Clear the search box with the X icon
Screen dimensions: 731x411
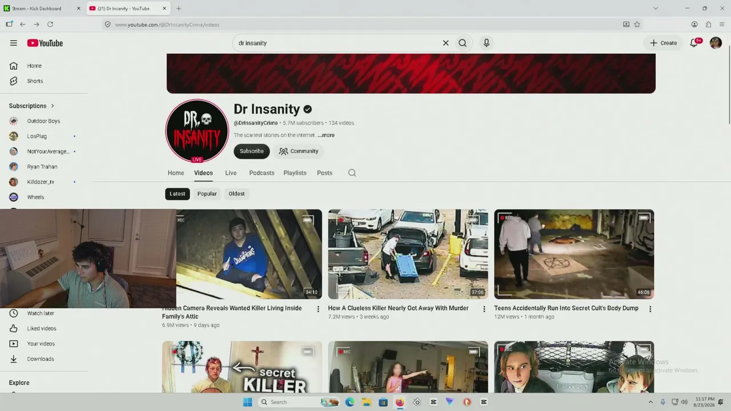click(x=445, y=43)
